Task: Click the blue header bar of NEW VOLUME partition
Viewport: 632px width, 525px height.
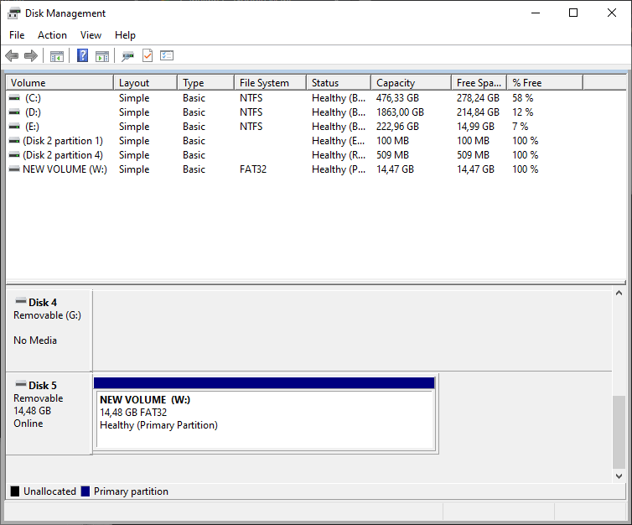Action: pyautogui.click(x=264, y=383)
